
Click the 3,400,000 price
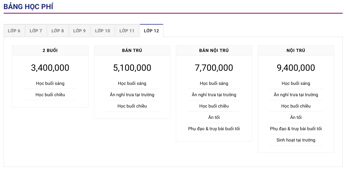(x=50, y=68)
